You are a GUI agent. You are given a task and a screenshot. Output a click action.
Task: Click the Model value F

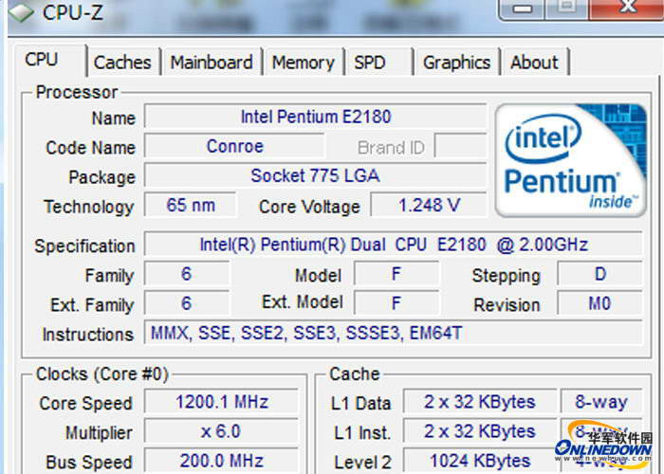(x=397, y=274)
